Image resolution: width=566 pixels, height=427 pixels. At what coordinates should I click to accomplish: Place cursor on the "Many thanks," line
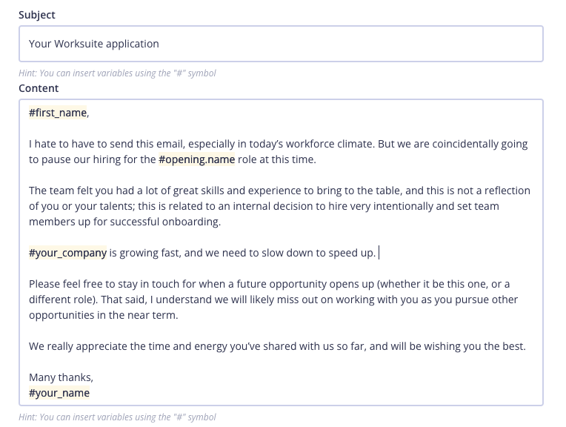61,377
